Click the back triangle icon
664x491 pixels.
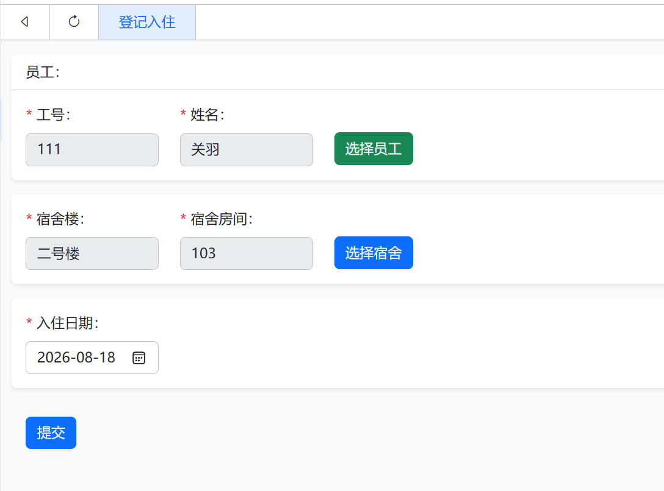pos(25,21)
